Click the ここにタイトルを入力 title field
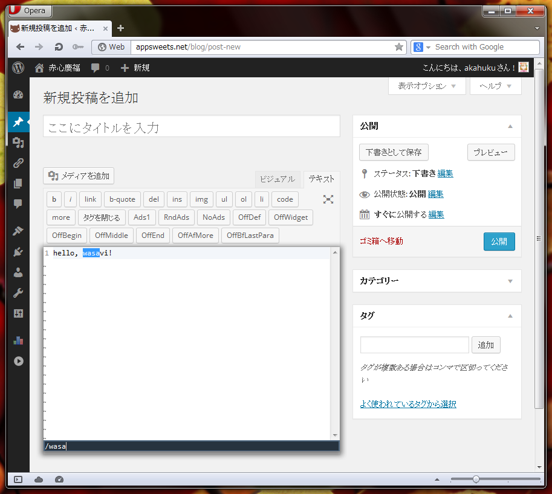The width and height of the screenshot is (552, 494). pos(191,126)
